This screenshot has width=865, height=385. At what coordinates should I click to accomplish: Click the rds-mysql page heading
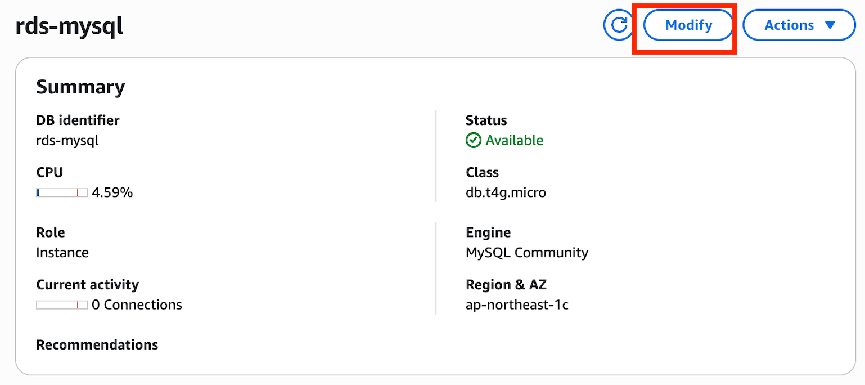click(x=69, y=26)
